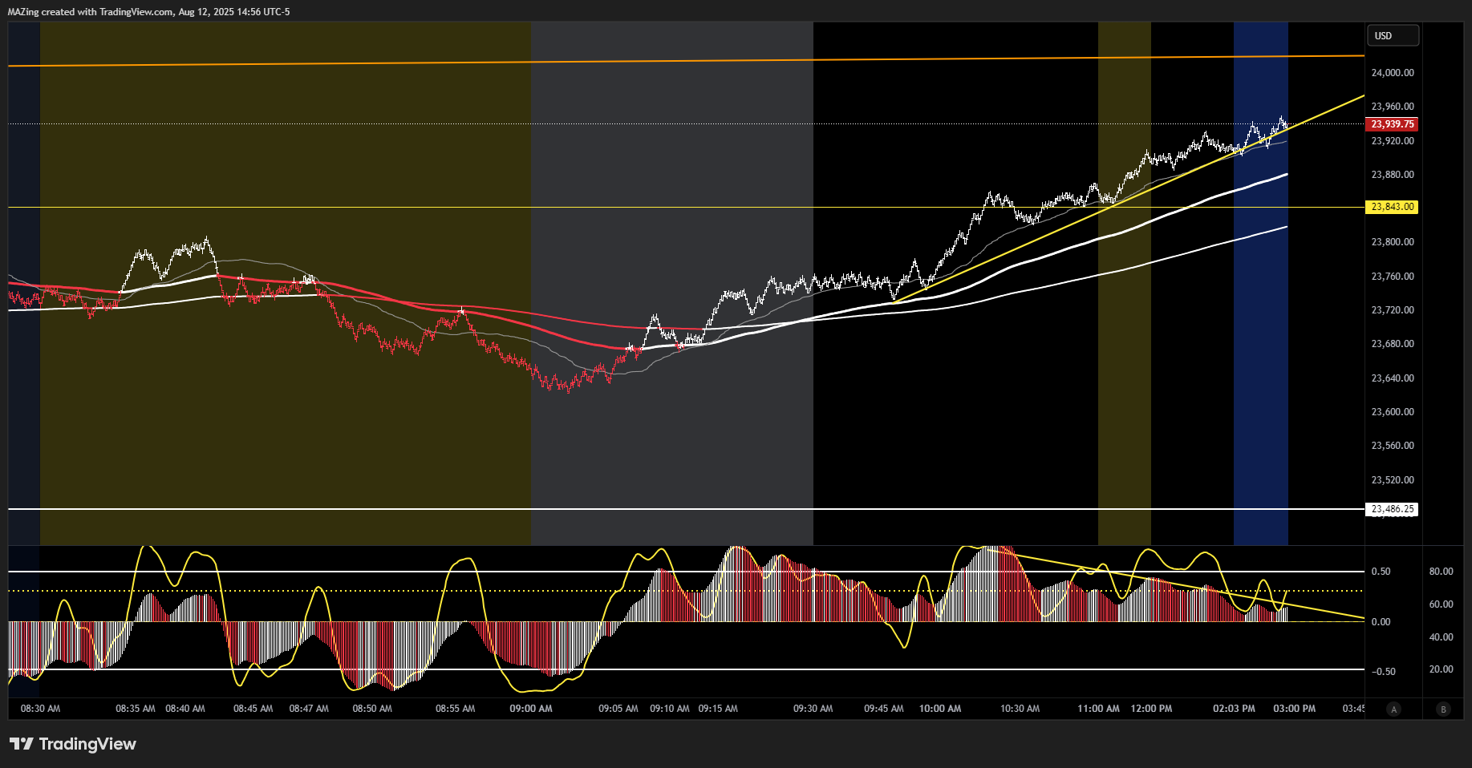Image resolution: width=1472 pixels, height=768 pixels.
Task: Click the 03:00 PM time axis label
Action: pyautogui.click(x=1294, y=709)
